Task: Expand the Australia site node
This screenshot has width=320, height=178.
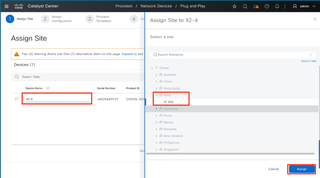Action: click(x=156, y=75)
